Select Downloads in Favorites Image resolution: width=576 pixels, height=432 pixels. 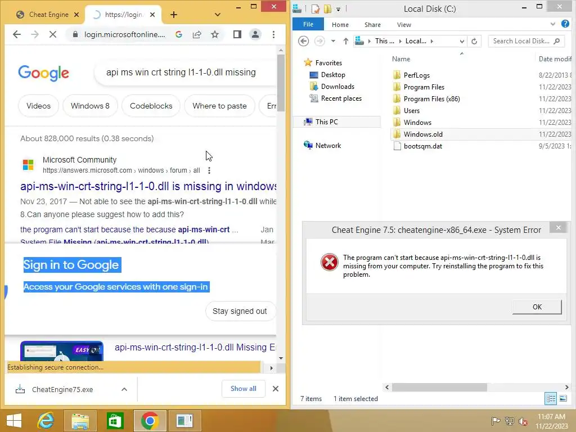[337, 87]
